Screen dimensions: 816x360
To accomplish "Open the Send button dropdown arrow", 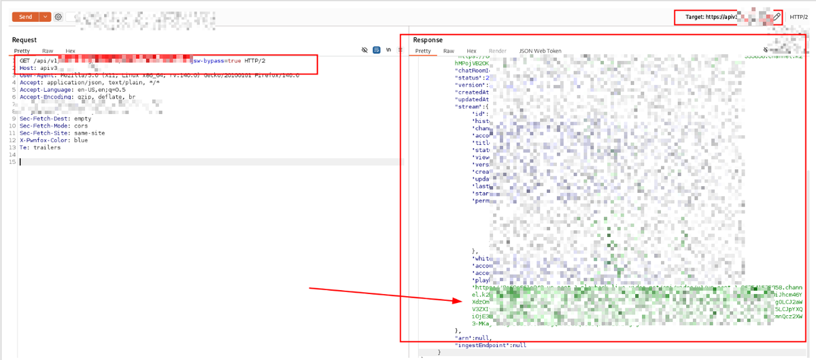I will pos(45,16).
